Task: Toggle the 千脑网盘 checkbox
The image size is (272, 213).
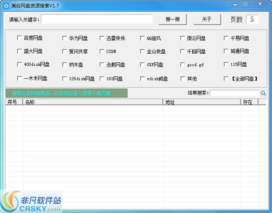Action: tap(183, 51)
